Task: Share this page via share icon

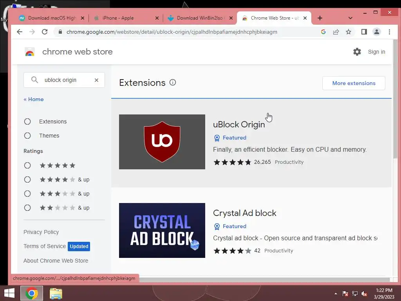Action: click(x=336, y=32)
